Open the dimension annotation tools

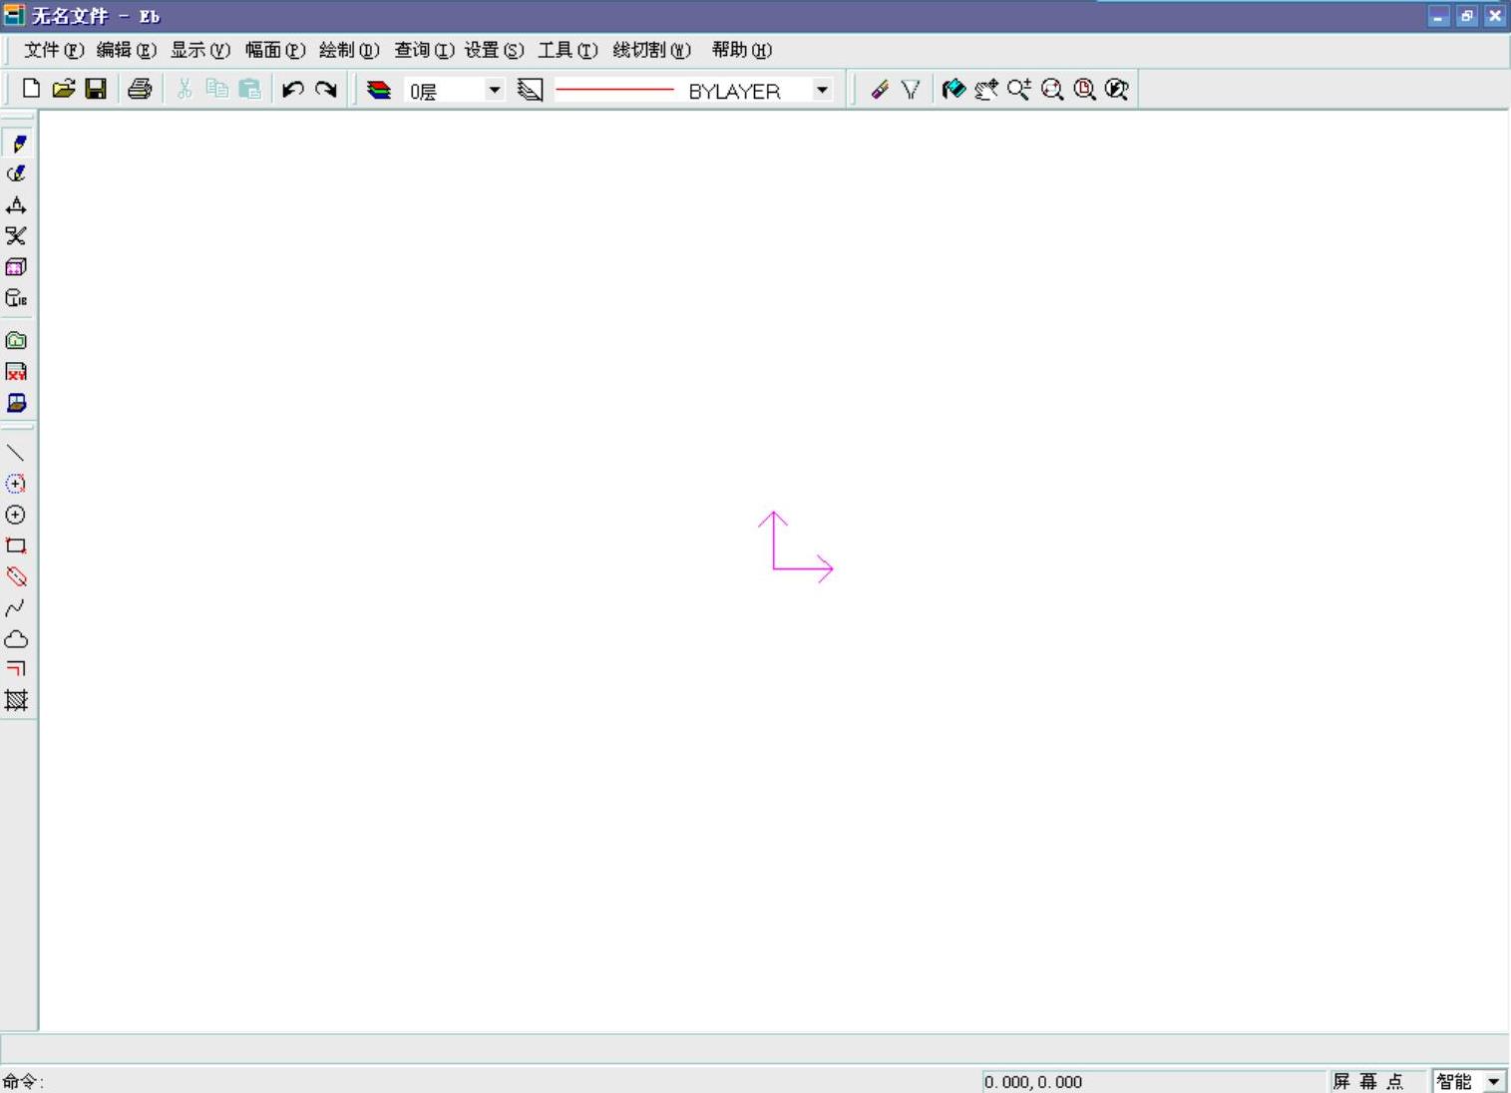pos(16,205)
